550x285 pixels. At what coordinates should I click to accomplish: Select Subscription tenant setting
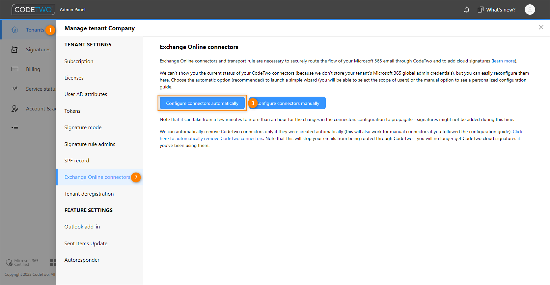tap(79, 61)
